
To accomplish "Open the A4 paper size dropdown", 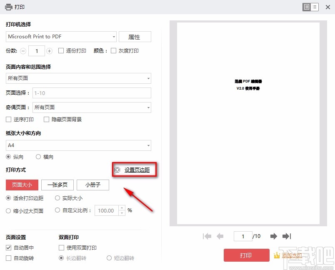I will click(x=78, y=145).
